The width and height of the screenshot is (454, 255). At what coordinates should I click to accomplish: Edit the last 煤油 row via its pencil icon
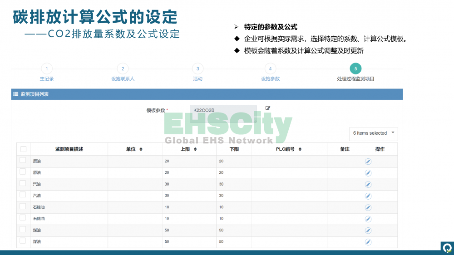[x=368, y=242]
